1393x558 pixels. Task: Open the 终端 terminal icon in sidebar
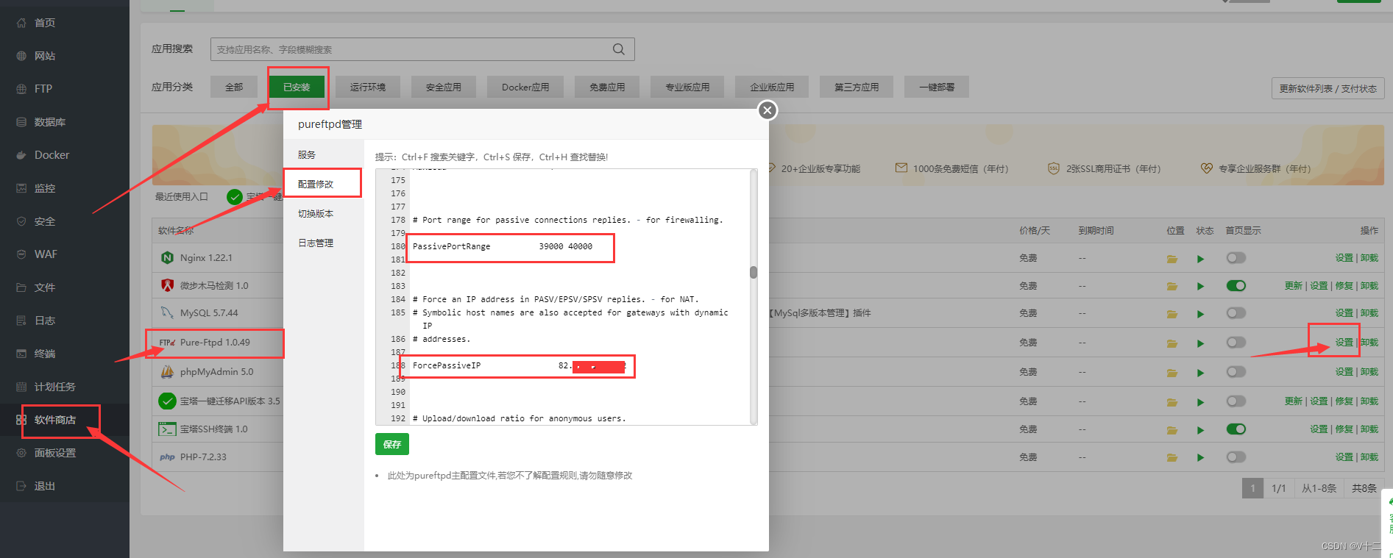(x=21, y=354)
